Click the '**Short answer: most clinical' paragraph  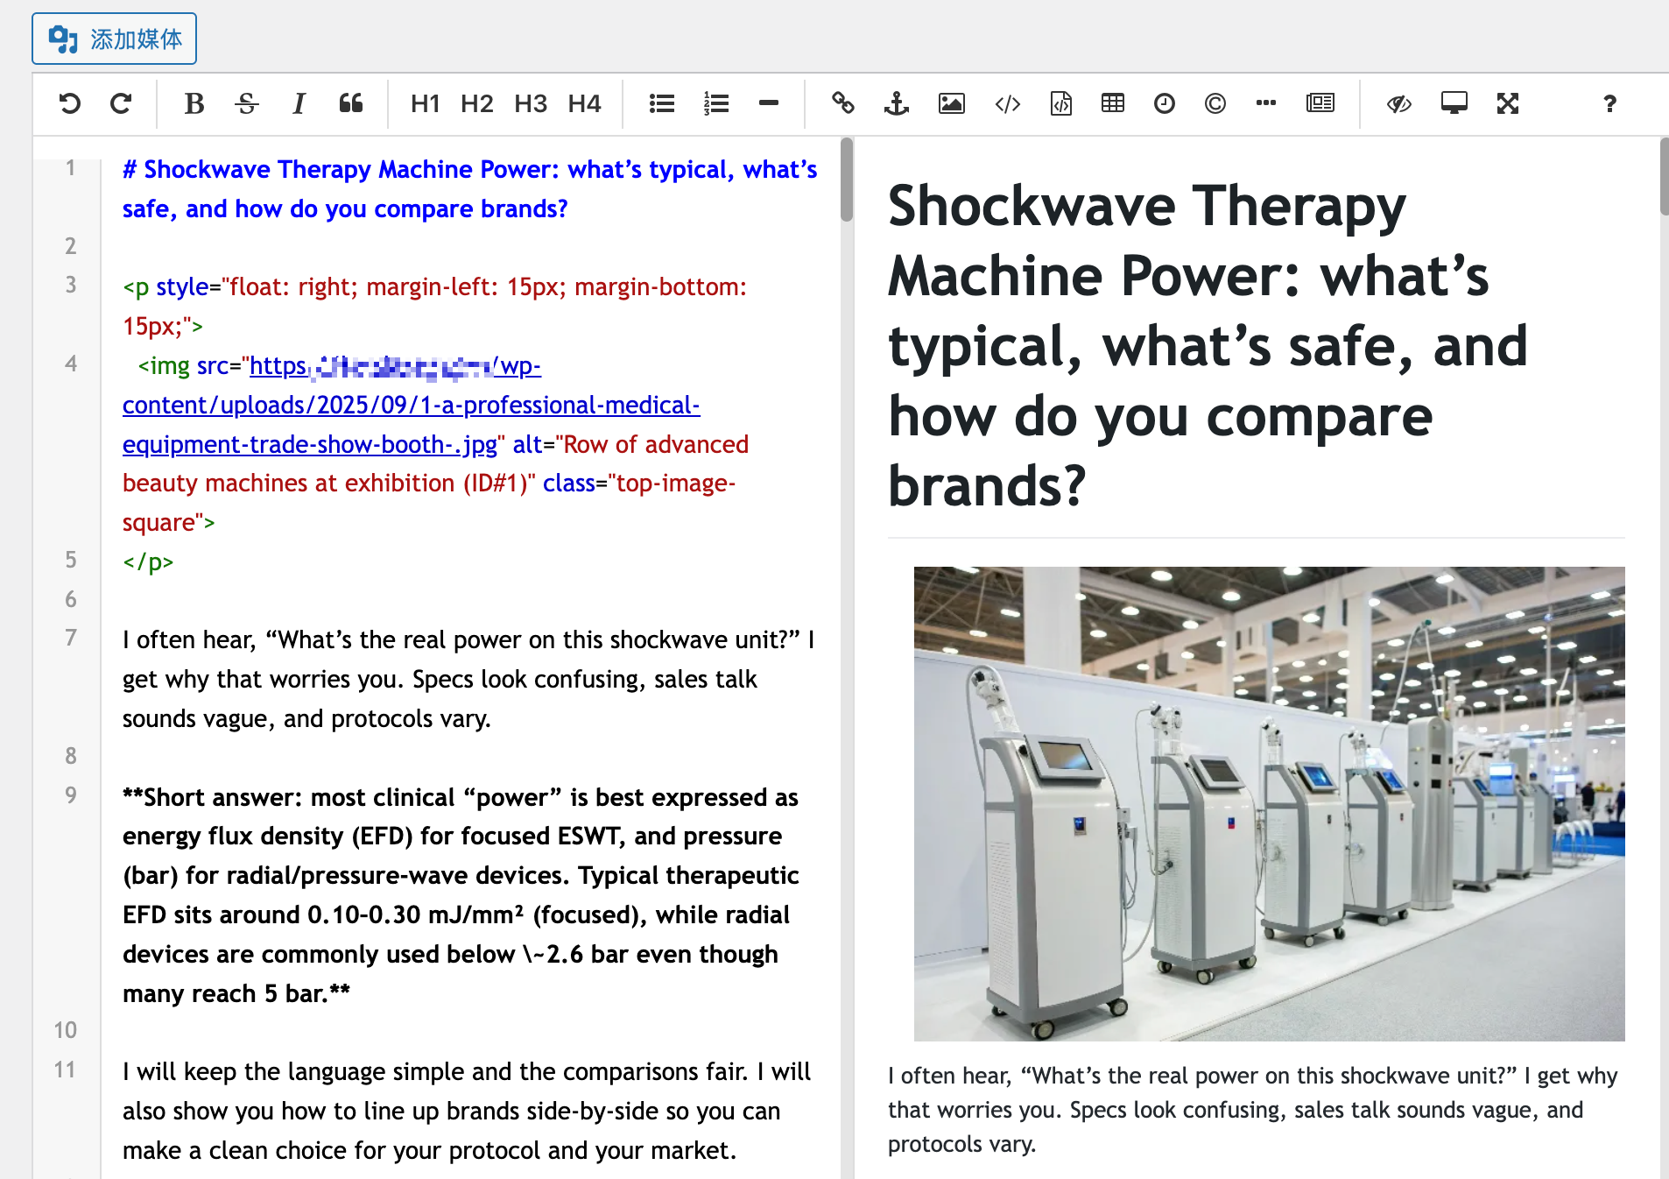[x=461, y=895]
